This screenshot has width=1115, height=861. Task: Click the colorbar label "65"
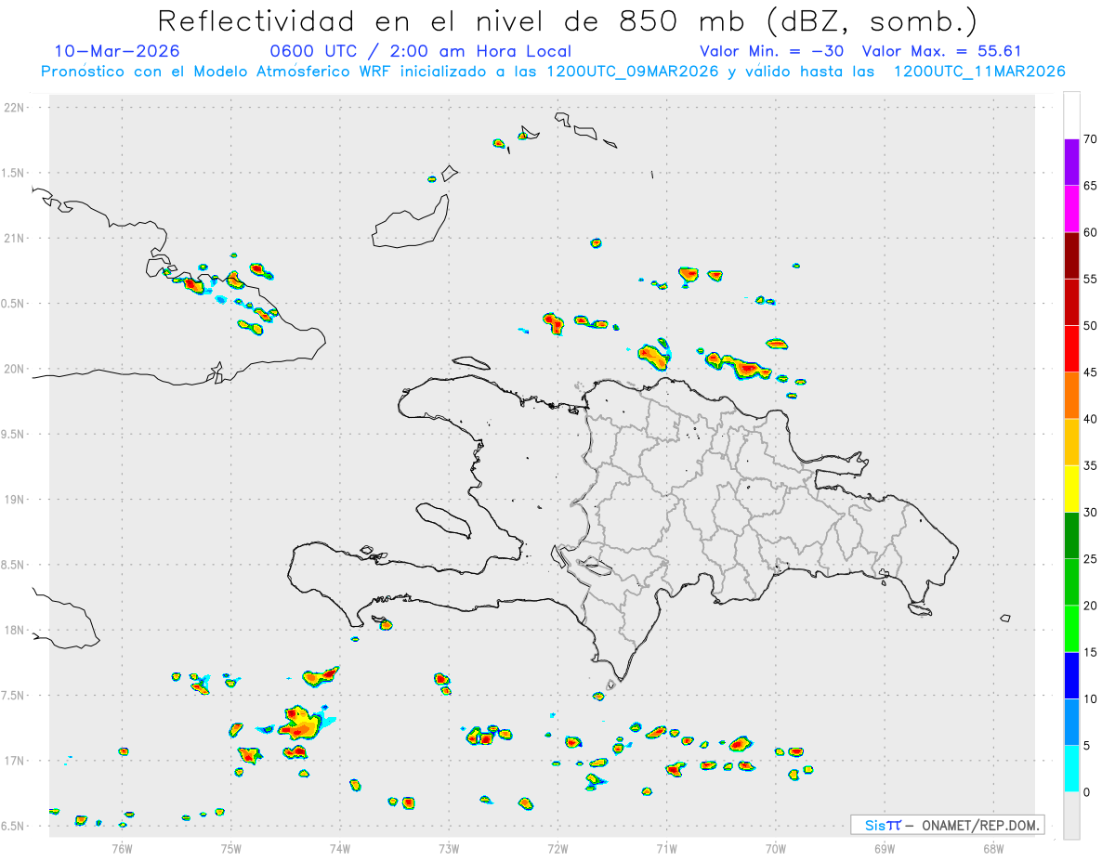point(1091,186)
